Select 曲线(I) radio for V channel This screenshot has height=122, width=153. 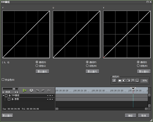coord(138,62)
